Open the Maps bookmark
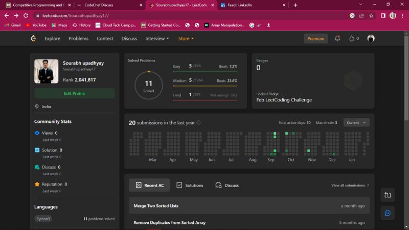The width and height of the screenshot is (409, 230). 59,25
